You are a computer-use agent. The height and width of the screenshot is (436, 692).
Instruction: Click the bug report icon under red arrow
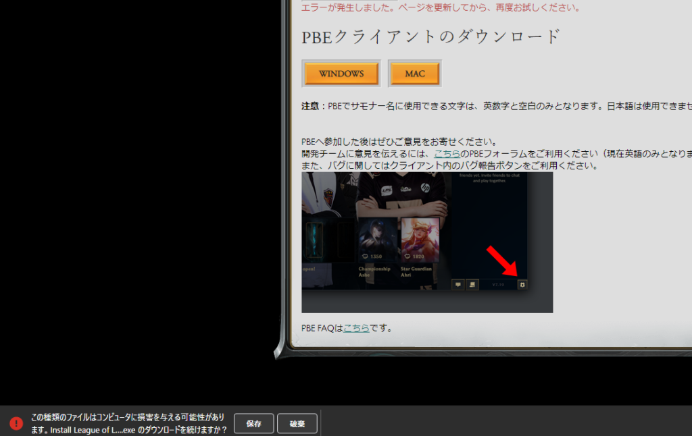(x=522, y=285)
